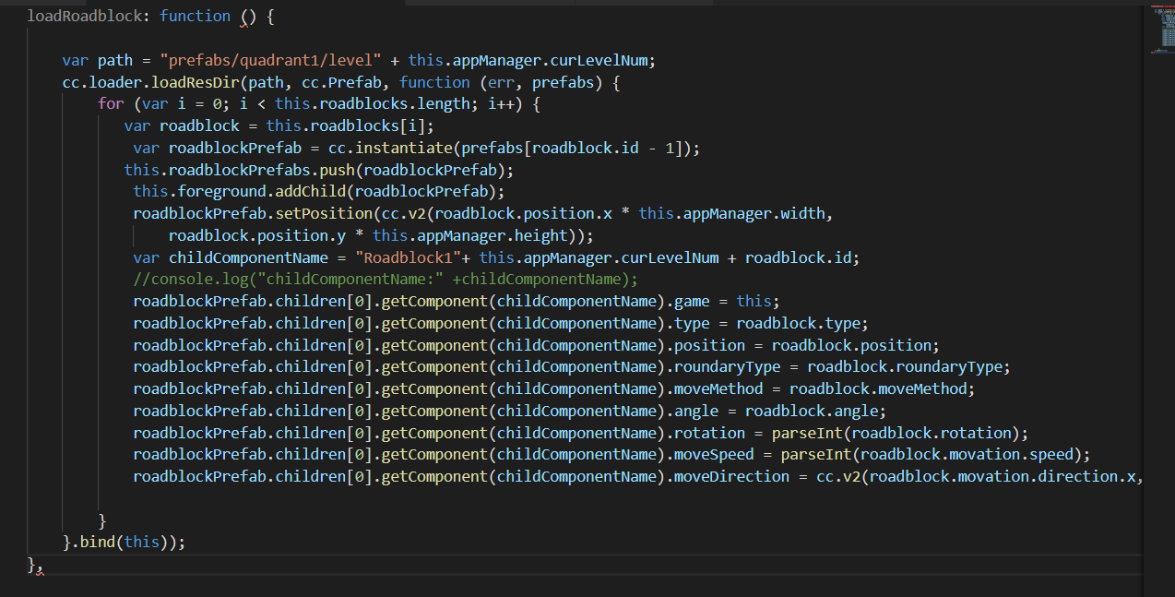
Task: Click this.appManager.height expression
Action: click(x=470, y=235)
